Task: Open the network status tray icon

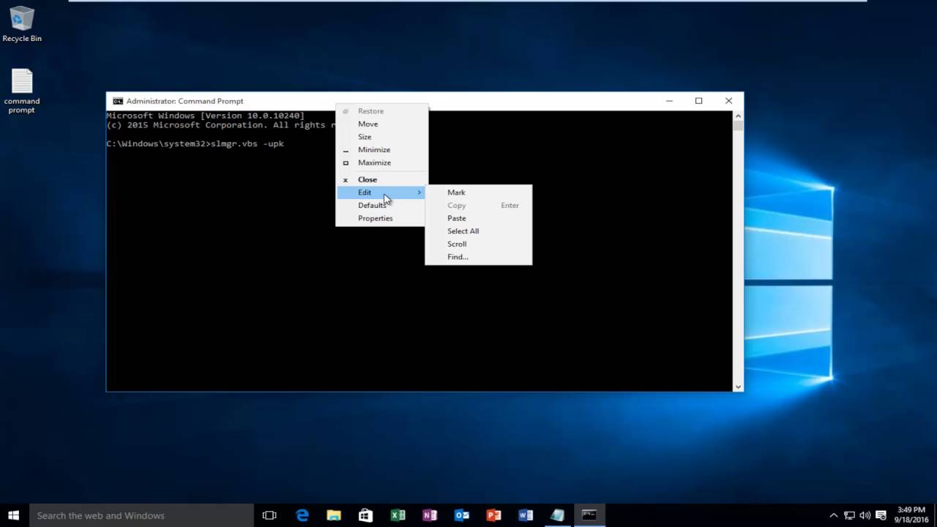Action: (849, 515)
